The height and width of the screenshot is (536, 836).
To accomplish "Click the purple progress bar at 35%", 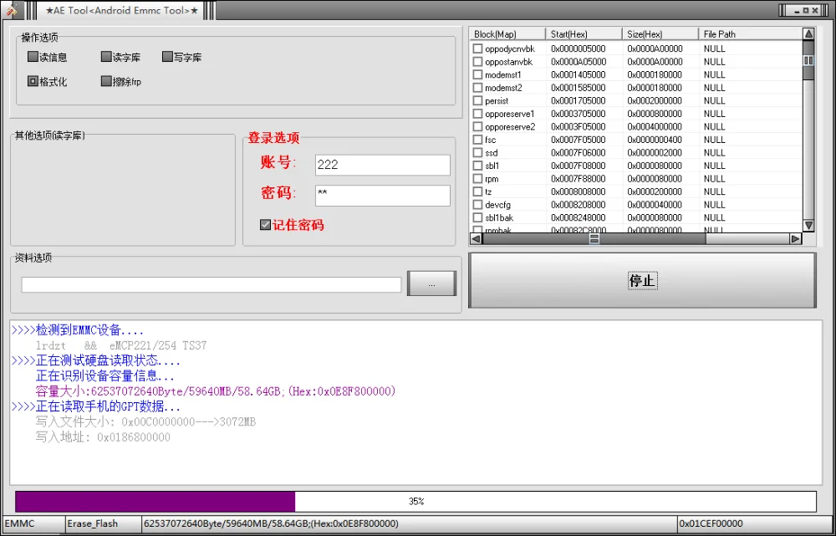I will coord(155,502).
